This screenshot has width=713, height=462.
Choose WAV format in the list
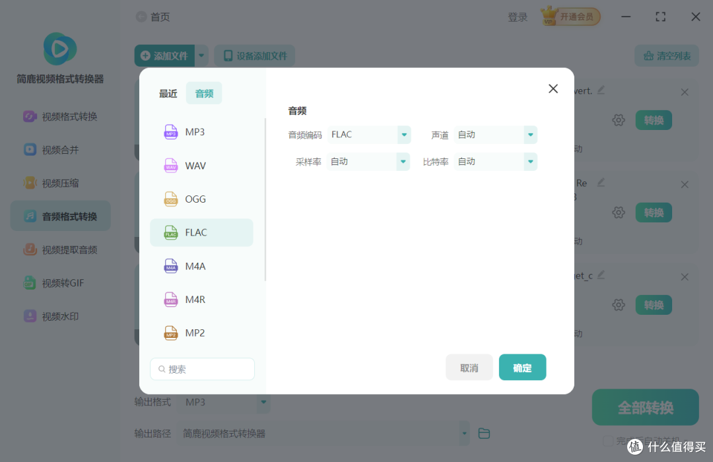(201, 166)
